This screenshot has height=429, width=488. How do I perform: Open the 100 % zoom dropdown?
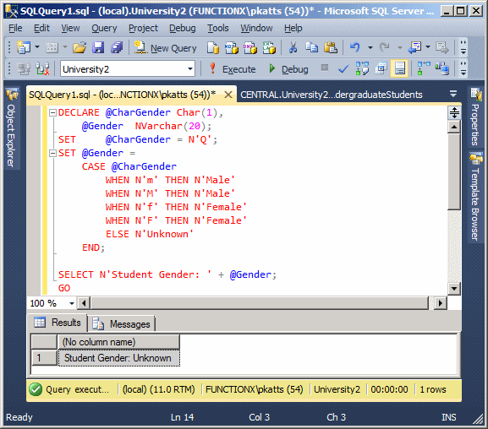tap(72, 303)
